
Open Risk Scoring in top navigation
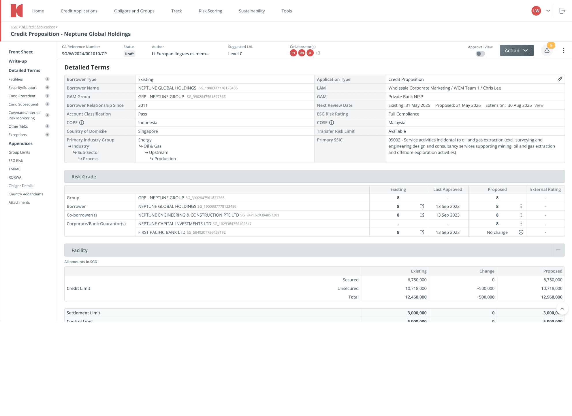click(x=210, y=11)
